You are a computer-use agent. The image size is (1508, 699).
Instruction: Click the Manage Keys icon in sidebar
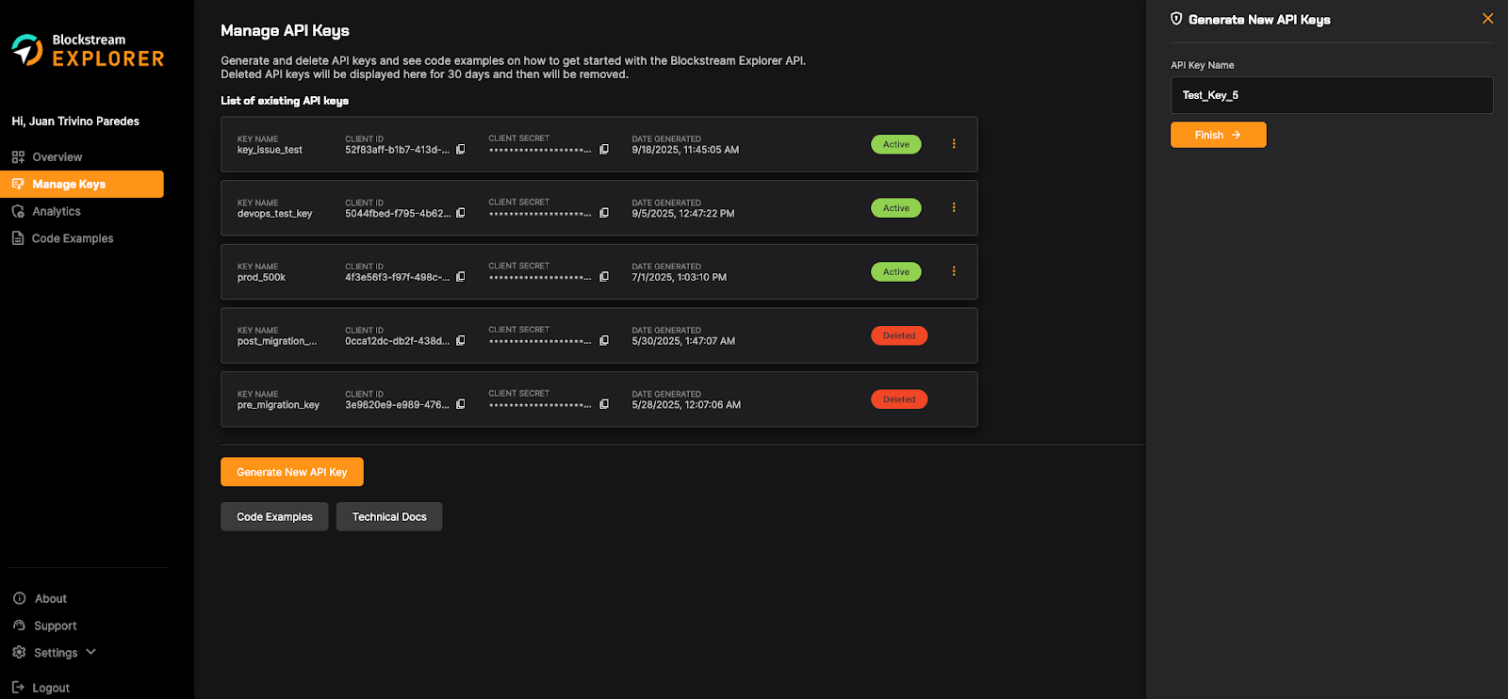[18, 184]
